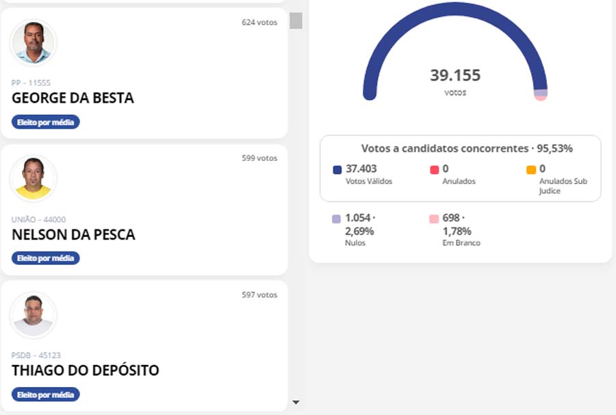616x415 pixels.
Task: Open NELSON DA PESCA candidate name
Action: coord(73,235)
